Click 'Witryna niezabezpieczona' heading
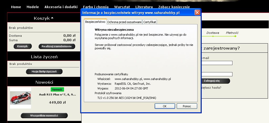Image resolution: width=269 pixels, height=123 pixels. 114,30
